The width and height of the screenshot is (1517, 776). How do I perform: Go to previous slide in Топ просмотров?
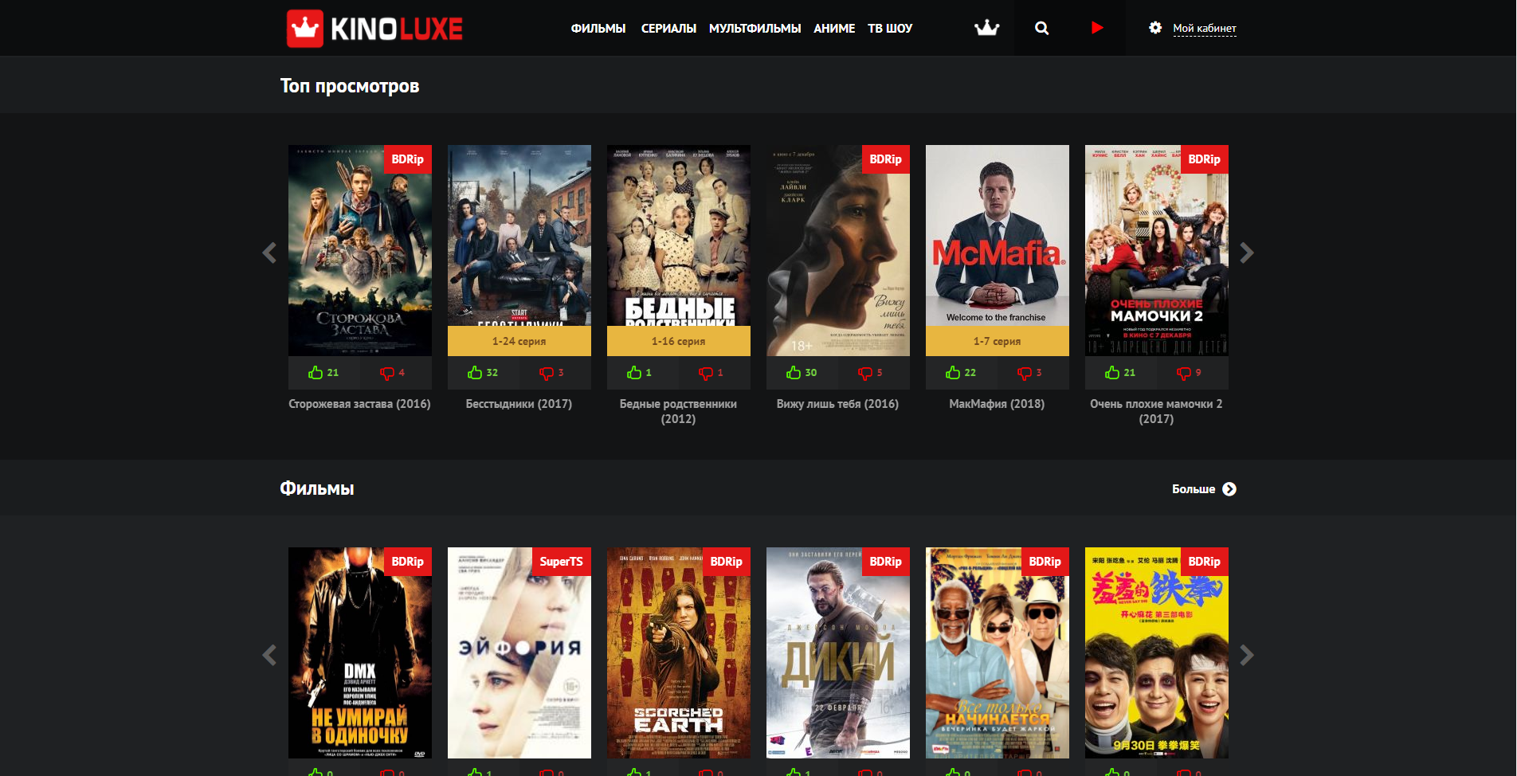click(x=269, y=253)
